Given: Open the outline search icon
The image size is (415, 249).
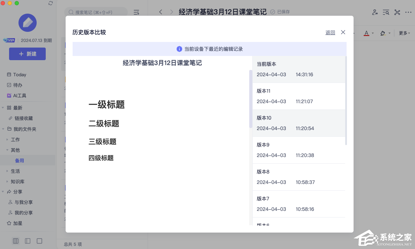Looking at the screenshot, I should (386, 12).
